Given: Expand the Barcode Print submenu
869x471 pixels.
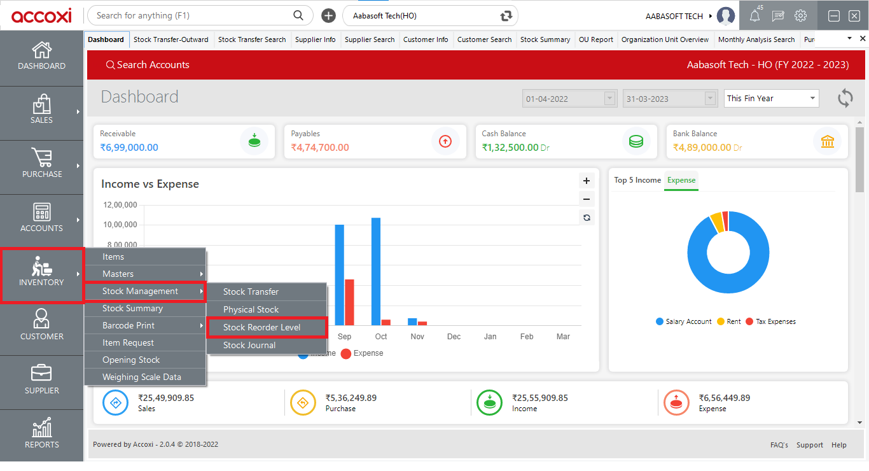Looking at the screenshot, I should tap(145, 325).
